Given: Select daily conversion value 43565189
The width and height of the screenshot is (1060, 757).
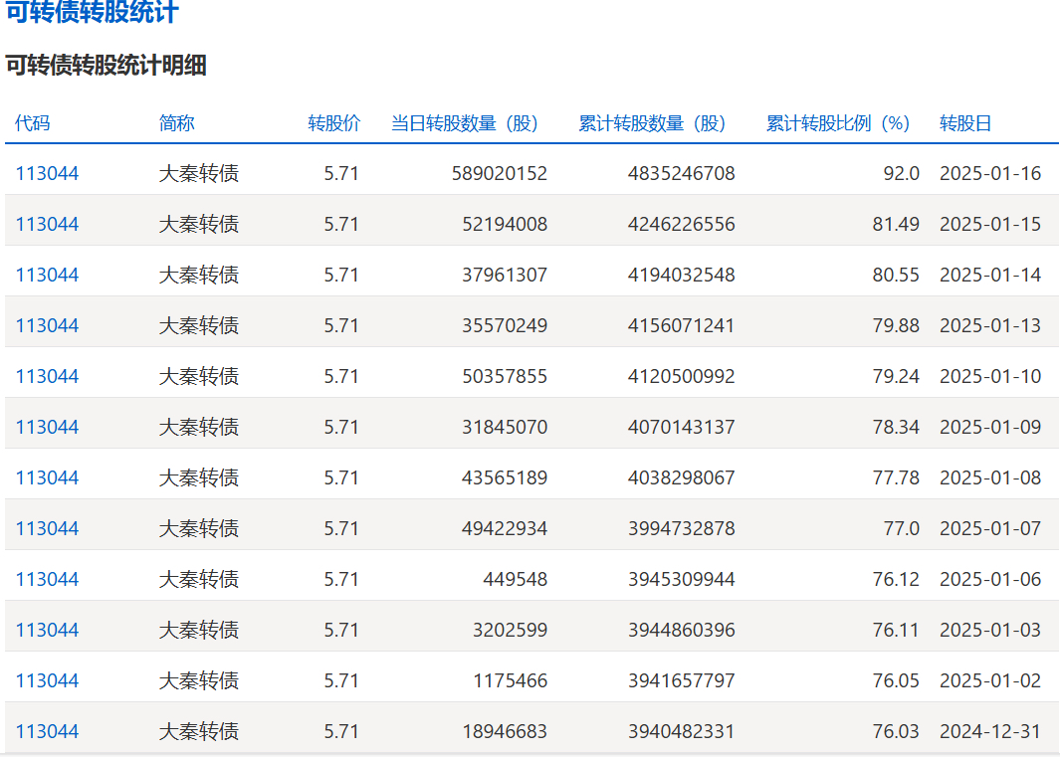Looking at the screenshot, I should pyautogui.click(x=505, y=477).
